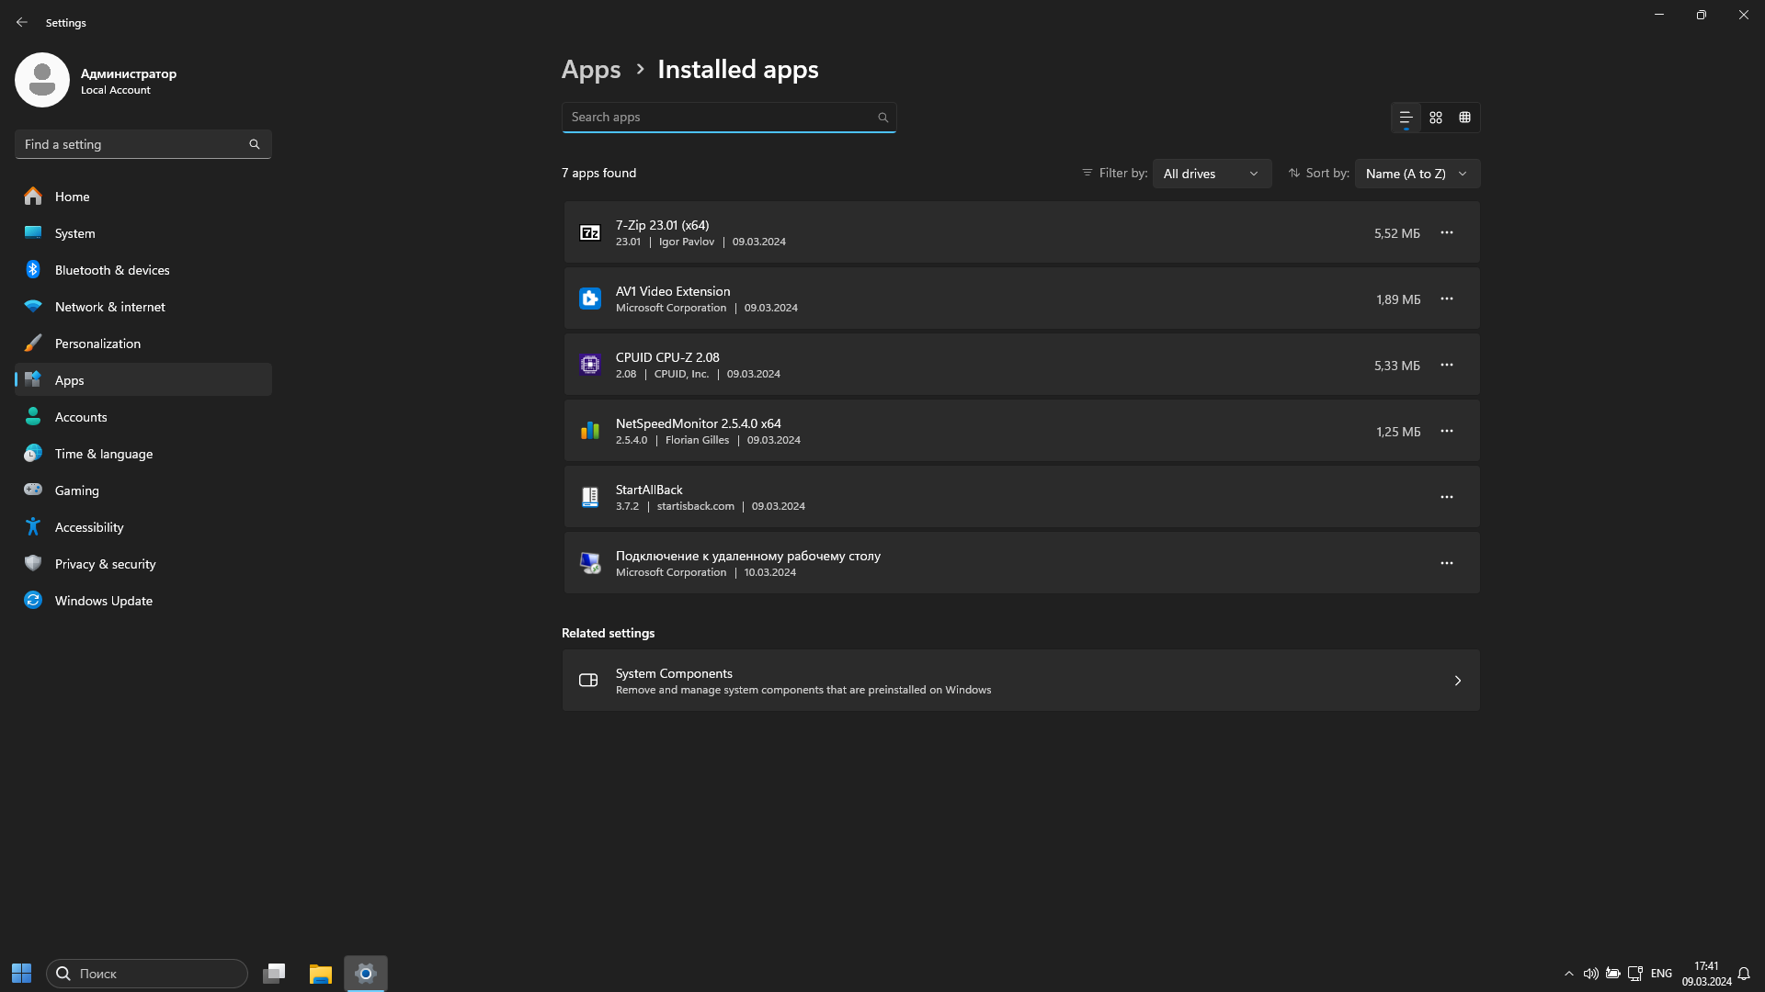
Task: Focus the Find a setting search box
Action: click(x=133, y=144)
